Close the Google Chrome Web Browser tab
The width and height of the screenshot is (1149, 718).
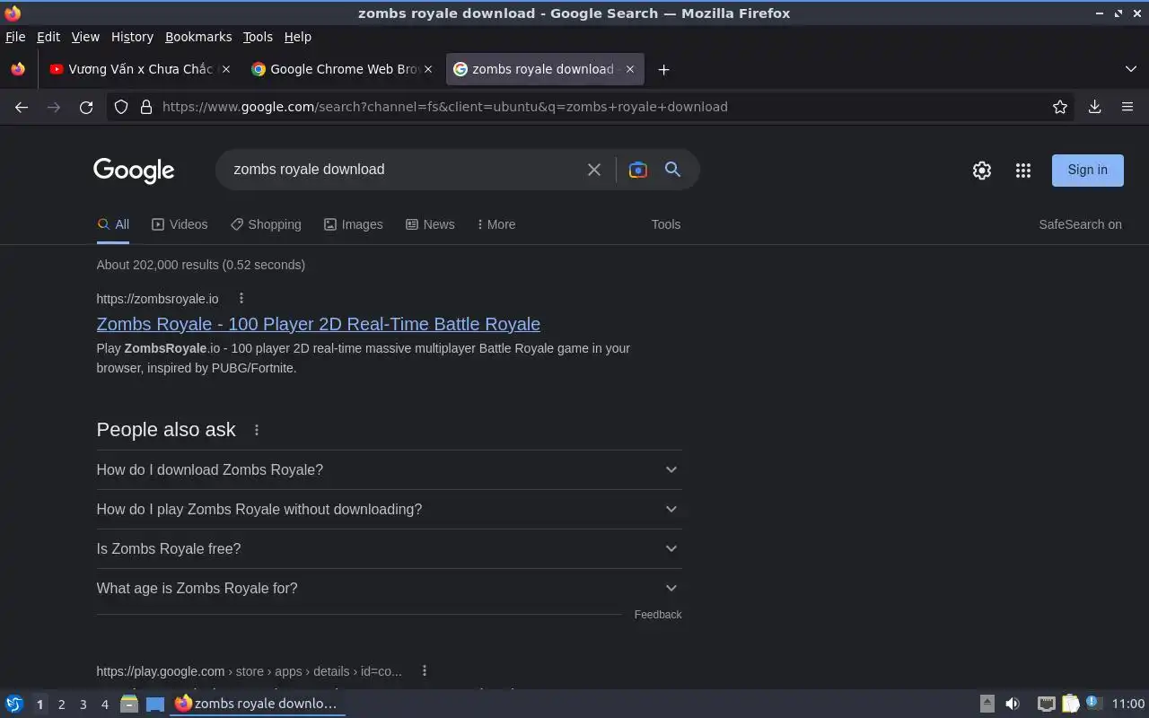pos(428,69)
